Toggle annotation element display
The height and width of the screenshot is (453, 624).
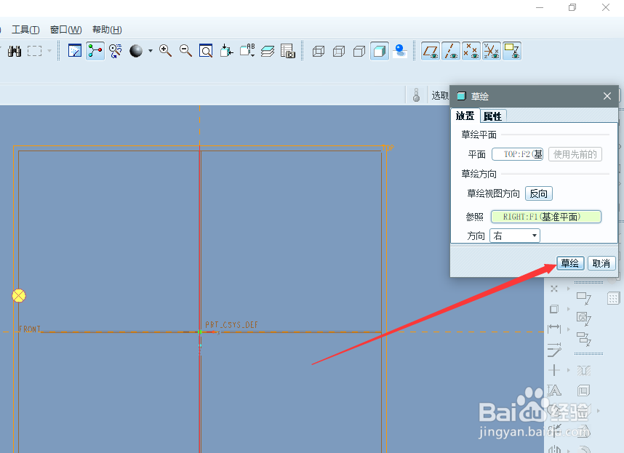tap(512, 52)
